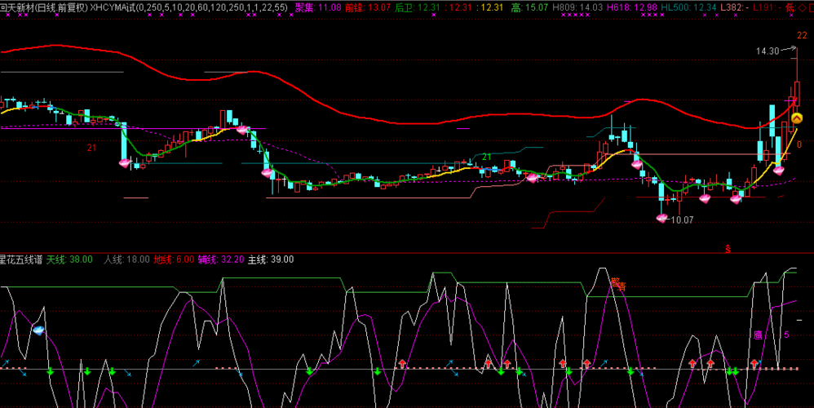Image resolution: width=814 pixels, height=408 pixels.
Task: Click the 人线: 18.00 readout
Action: pyautogui.click(x=126, y=259)
